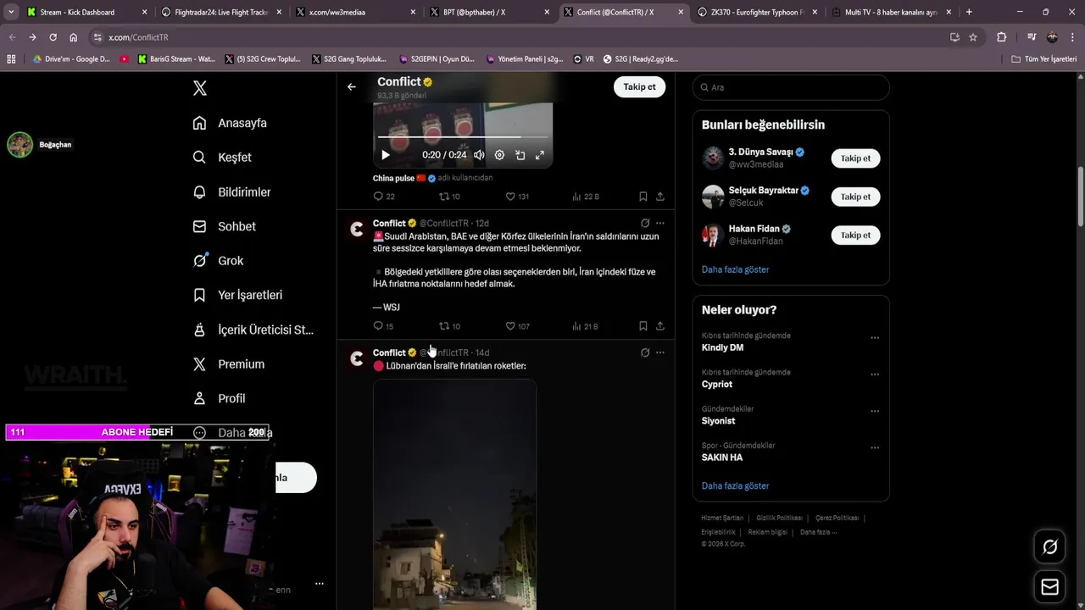The width and height of the screenshot is (1085, 610).
Task: Open Hizmet Şartları link
Action: point(722,518)
